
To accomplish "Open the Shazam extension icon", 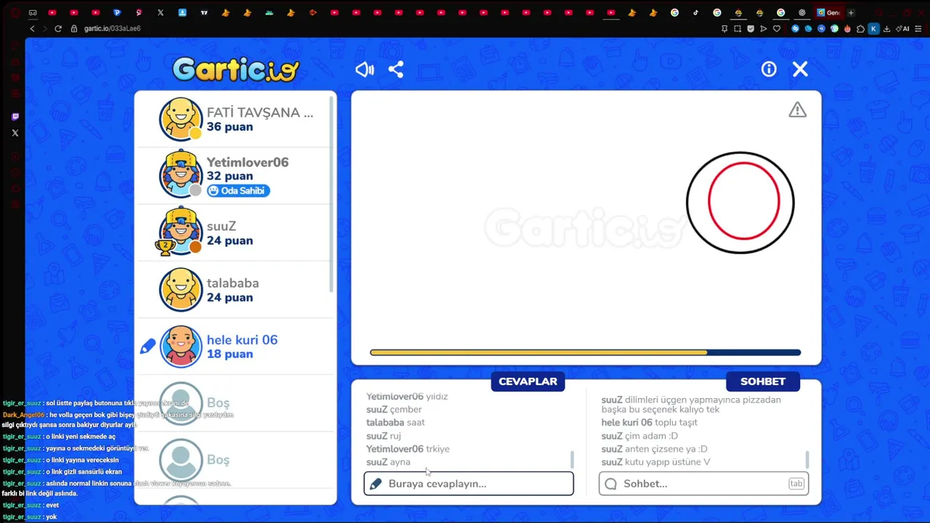I will coord(795,28).
